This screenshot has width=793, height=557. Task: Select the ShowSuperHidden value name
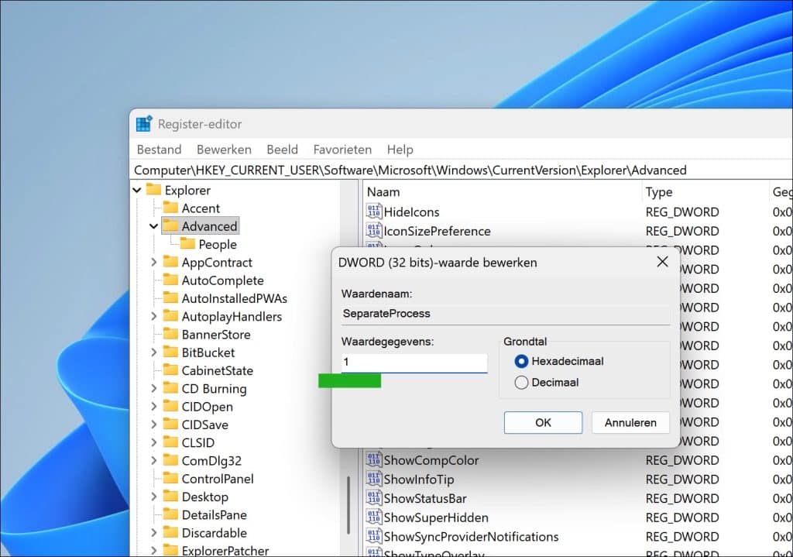tap(436, 517)
